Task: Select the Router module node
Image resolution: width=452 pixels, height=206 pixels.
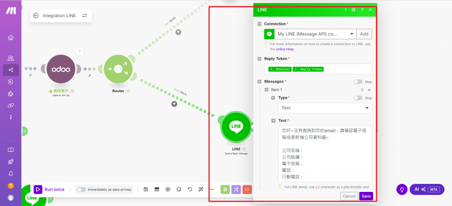Action: pos(118,69)
